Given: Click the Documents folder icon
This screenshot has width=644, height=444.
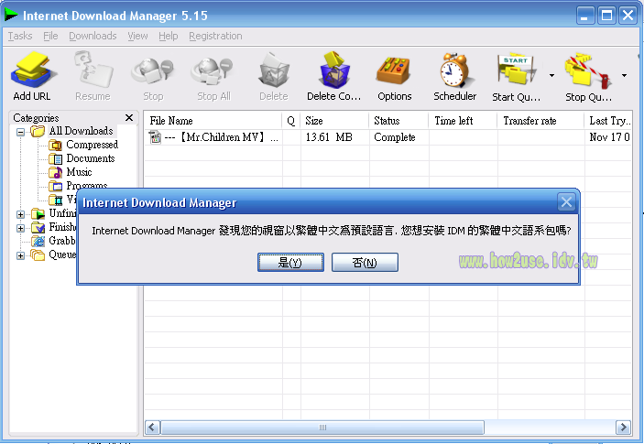Looking at the screenshot, I should tap(56, 158).
